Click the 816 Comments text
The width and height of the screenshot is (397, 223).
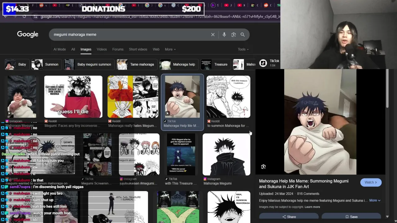pos(308,194)
